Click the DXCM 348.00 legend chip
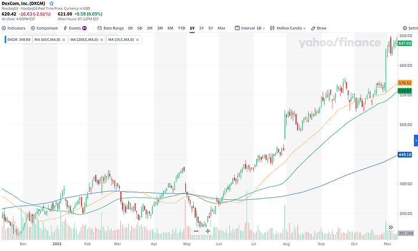Image resolution: width=418 pixels, height=251 pixels. click(19, 40)
